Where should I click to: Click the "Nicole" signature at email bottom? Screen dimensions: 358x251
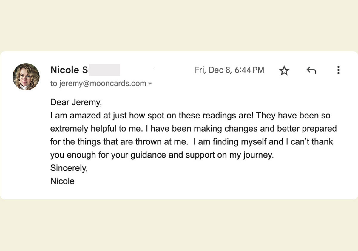pos(62,181)
